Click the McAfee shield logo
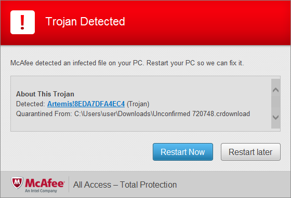This screenshot has width=291, height=198. [x=17, y=183]
